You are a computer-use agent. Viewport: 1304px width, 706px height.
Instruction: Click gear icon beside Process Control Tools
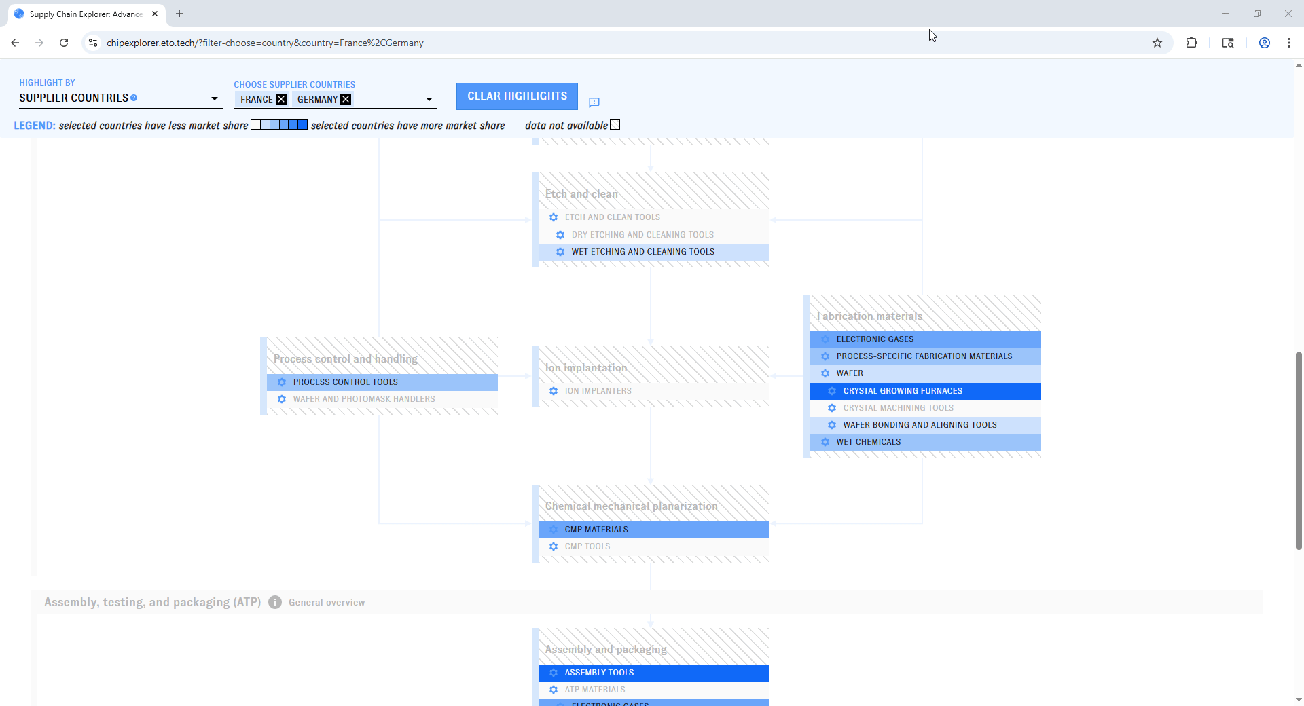tap(282, 382)
